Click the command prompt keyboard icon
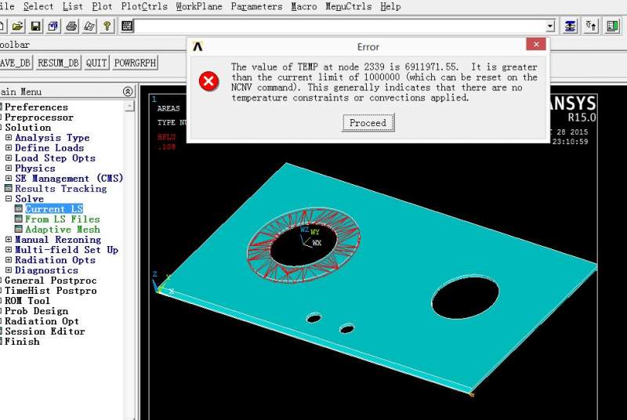 click(x=127, y=27)
